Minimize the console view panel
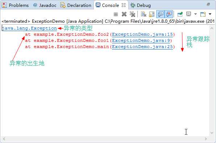This screenshot has height=143, width=216. click(208, 4)
